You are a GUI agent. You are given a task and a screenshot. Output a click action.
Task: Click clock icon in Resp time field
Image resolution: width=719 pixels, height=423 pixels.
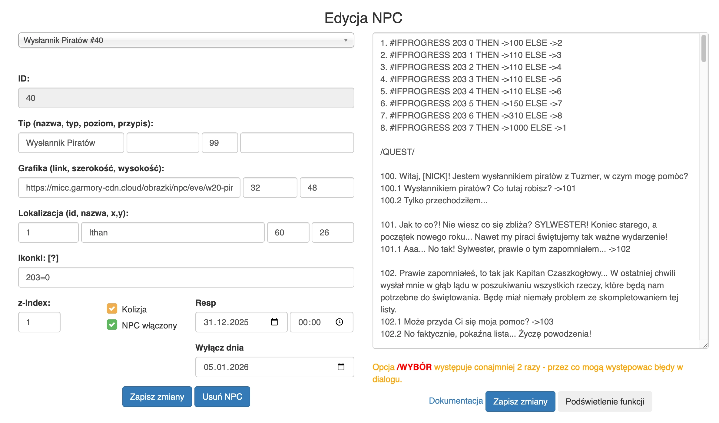pyautogui.click(x=339, y=322)
